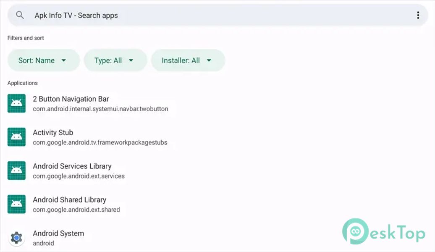Viewport: 435px width, 252px height.
Task: Open the Type: All filter dropdown
Action: click(x=115, y=60)
